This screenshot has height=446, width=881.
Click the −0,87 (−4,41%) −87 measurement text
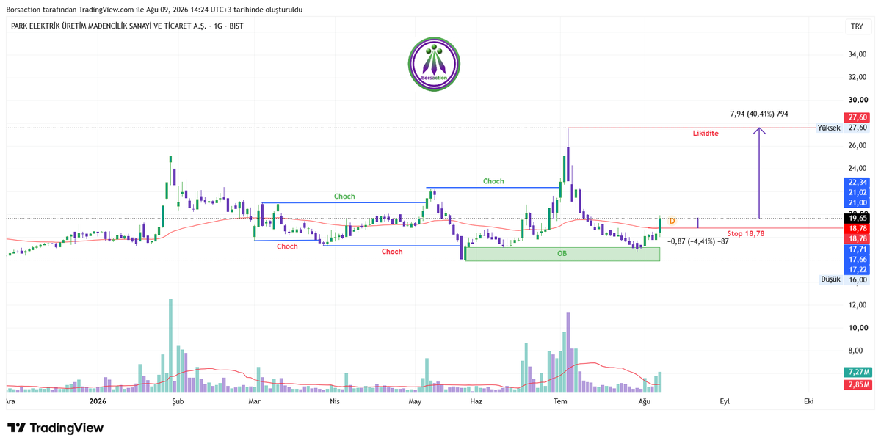click(698, 241)
